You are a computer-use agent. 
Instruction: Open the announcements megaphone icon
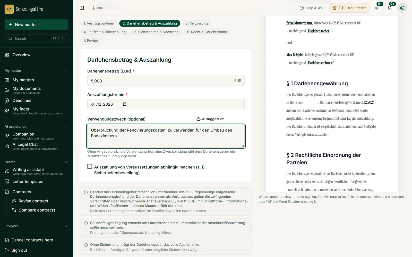coord(377,8)
